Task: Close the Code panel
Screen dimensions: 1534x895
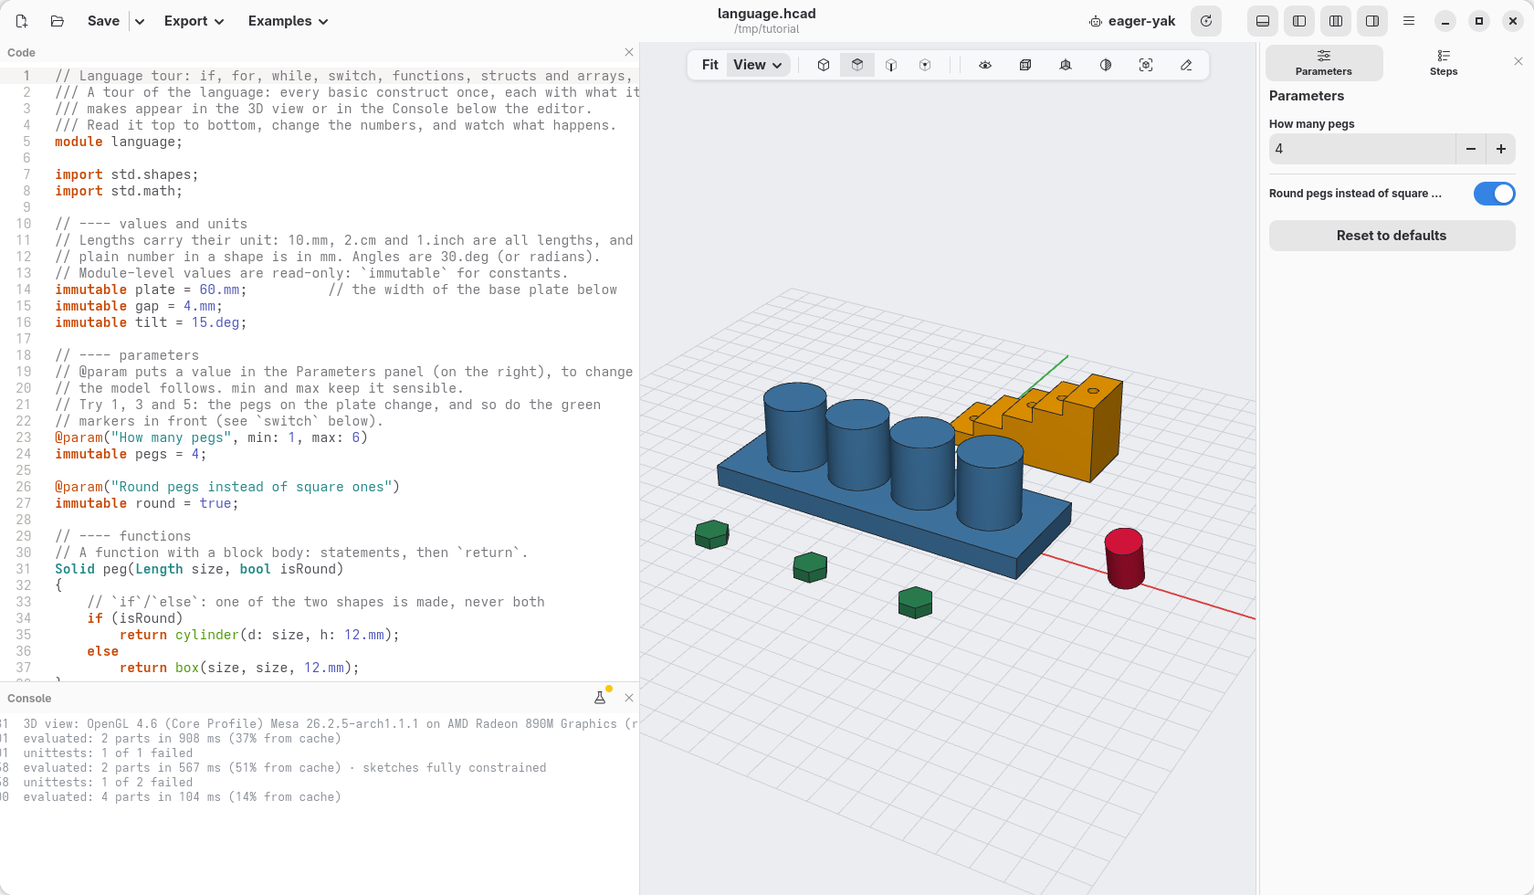Action: point(629,53)
